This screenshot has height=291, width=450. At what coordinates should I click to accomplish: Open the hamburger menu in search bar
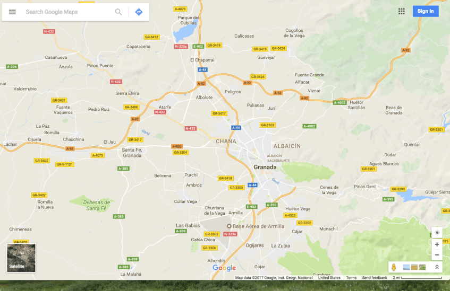tap(12, 12)
